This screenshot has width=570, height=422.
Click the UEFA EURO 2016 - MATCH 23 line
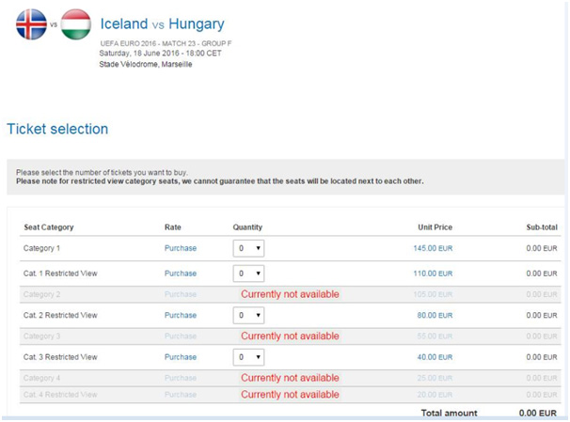click(x=166, y=43)
